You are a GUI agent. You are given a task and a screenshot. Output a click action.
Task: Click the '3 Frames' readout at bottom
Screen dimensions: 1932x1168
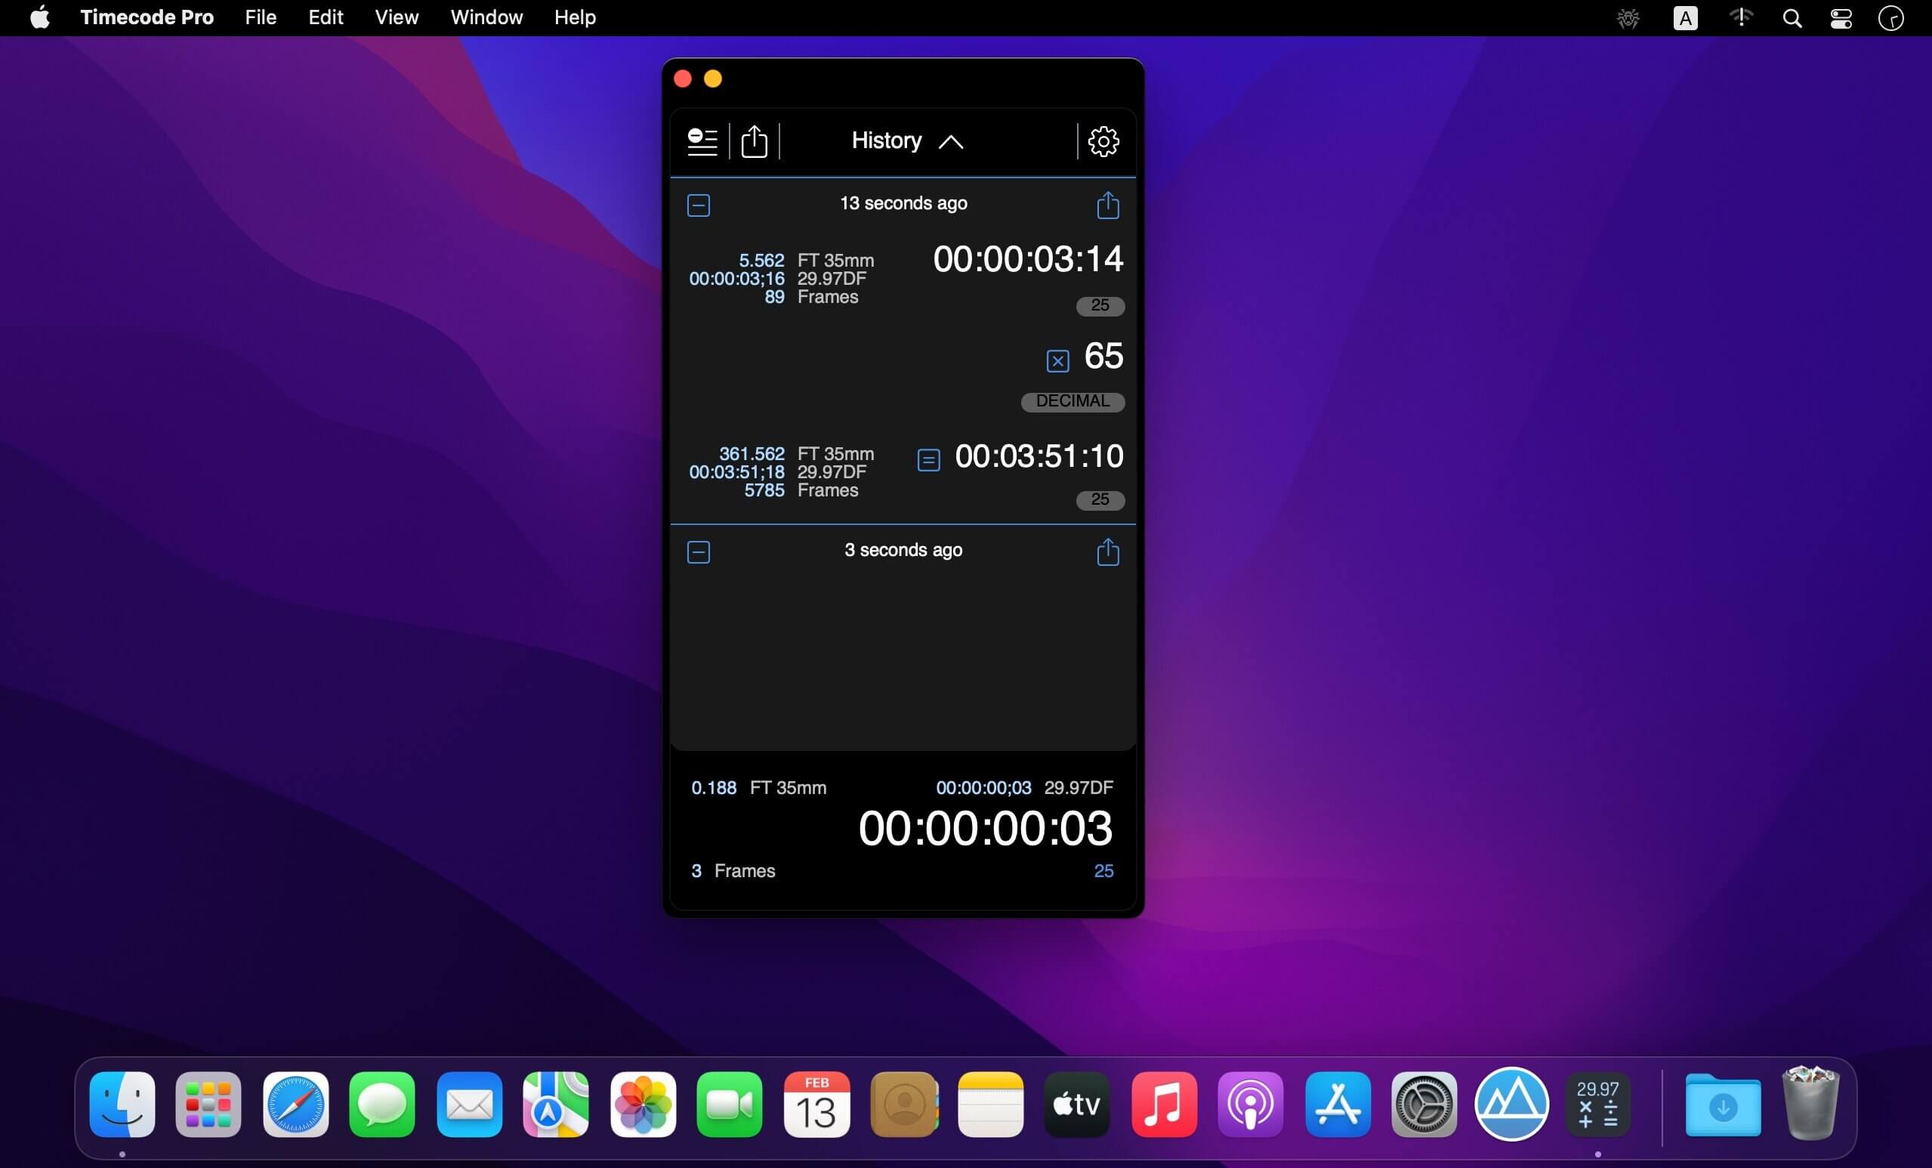point(733,870)
